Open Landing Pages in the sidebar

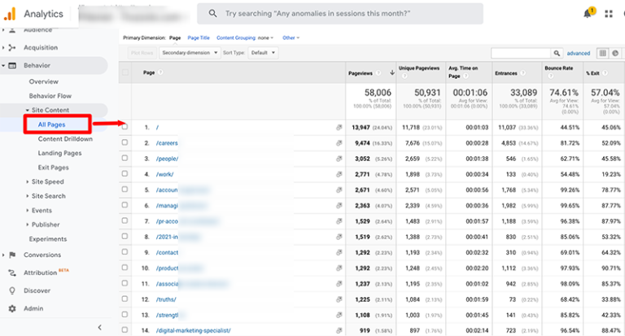click(61, 153)
